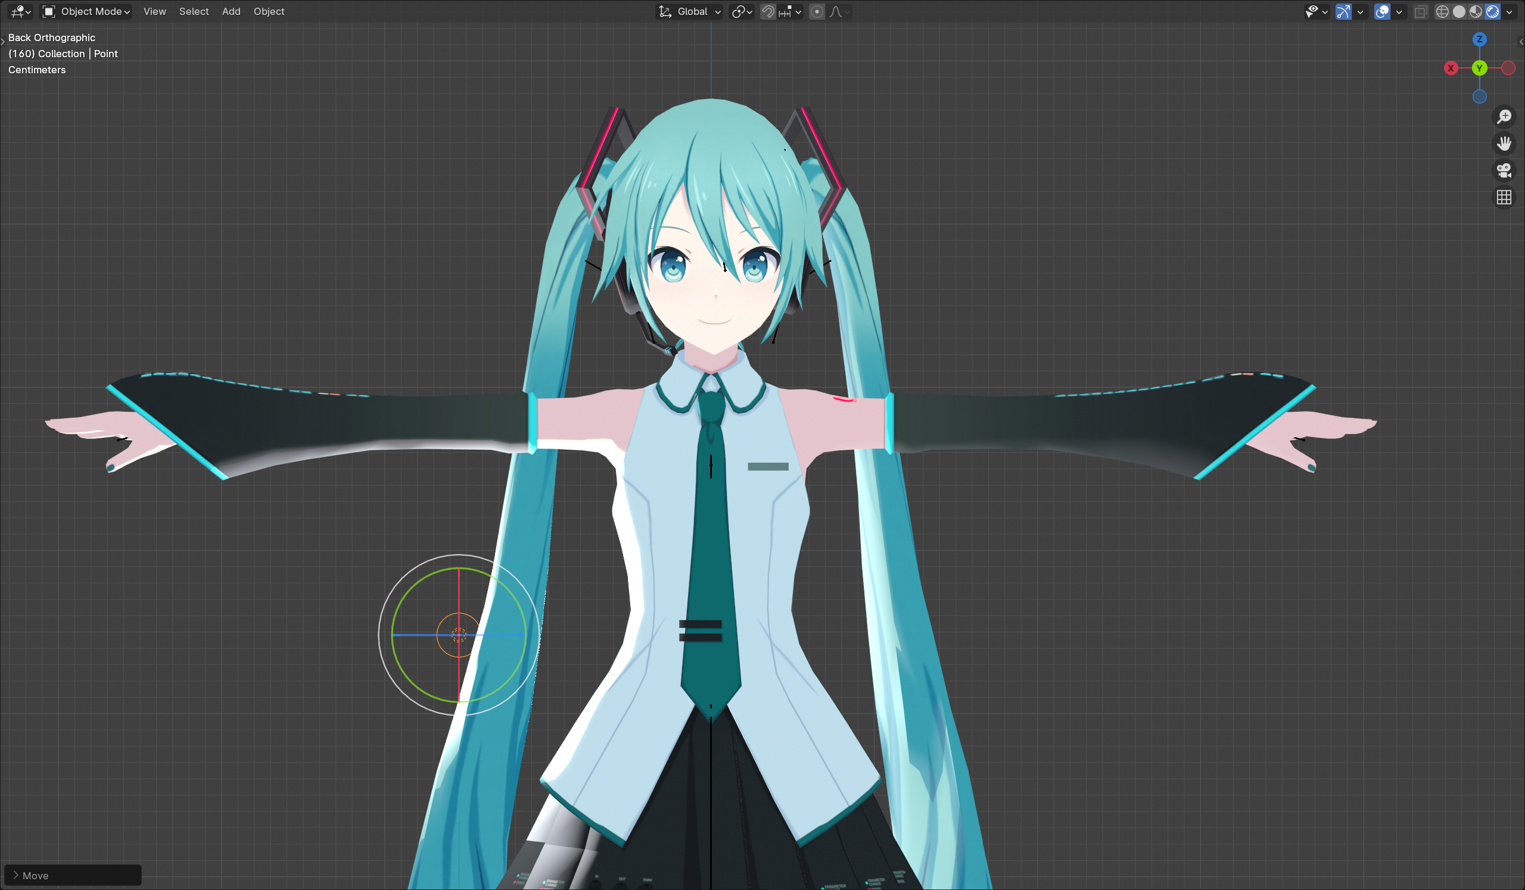Open the Global transform orientation dropdown

coord(689,11)
